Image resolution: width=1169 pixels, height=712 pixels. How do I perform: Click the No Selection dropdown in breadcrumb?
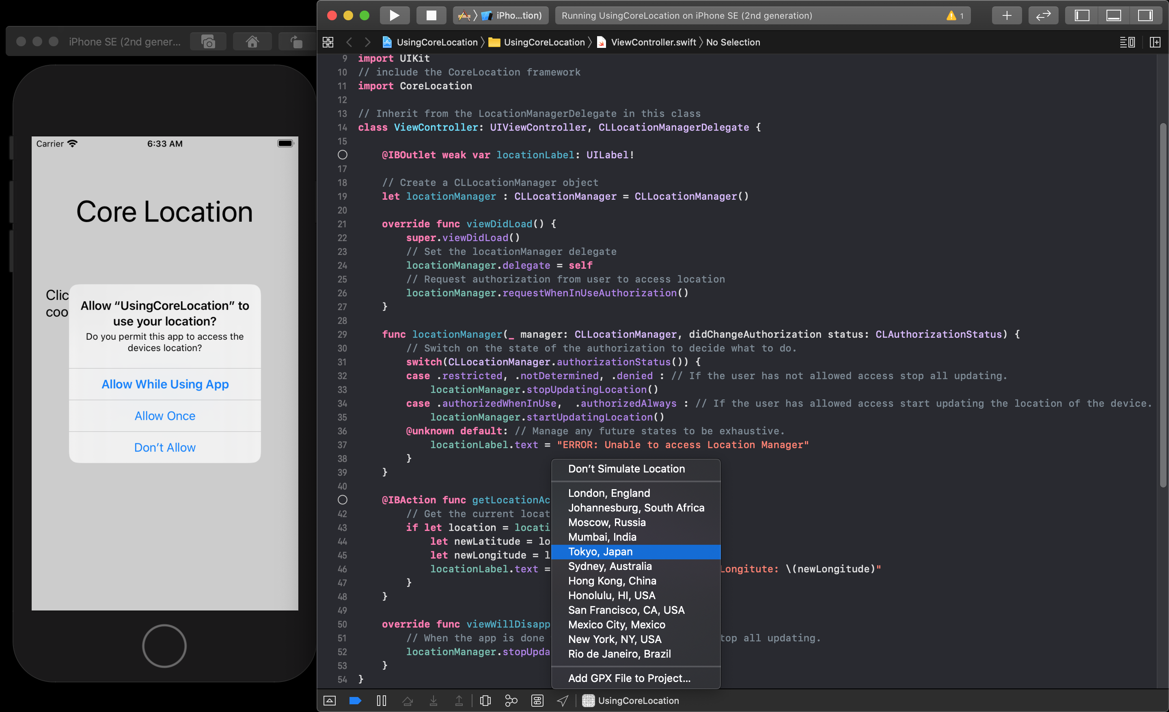[x=732, y=42]
